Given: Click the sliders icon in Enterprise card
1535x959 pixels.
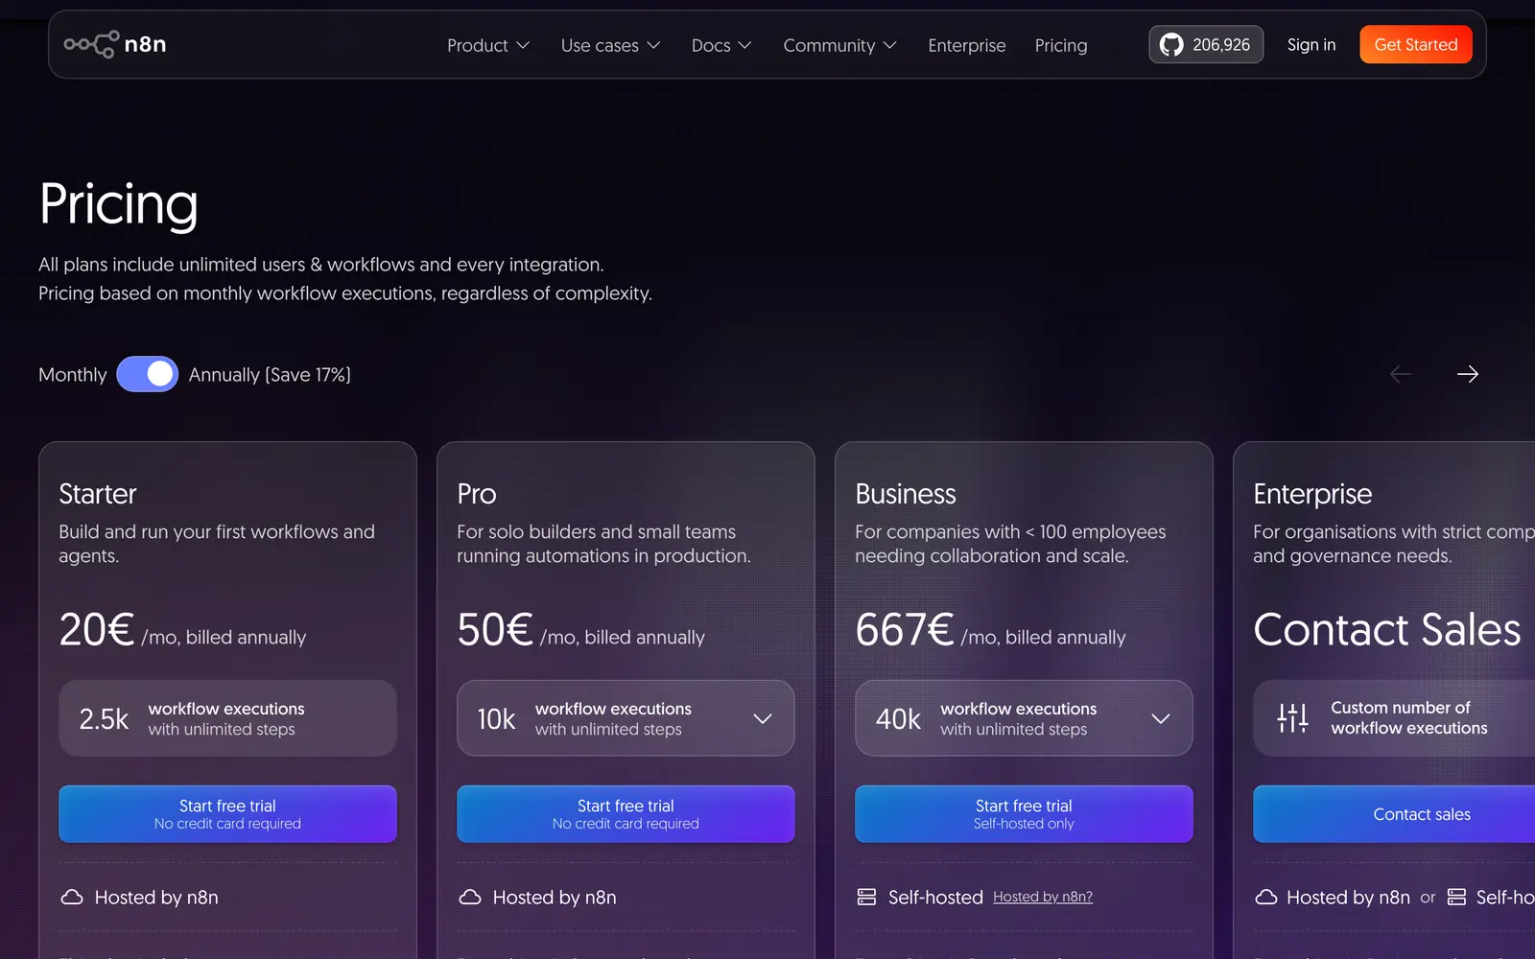Looking at the screenshot, I should (1292, 717).
